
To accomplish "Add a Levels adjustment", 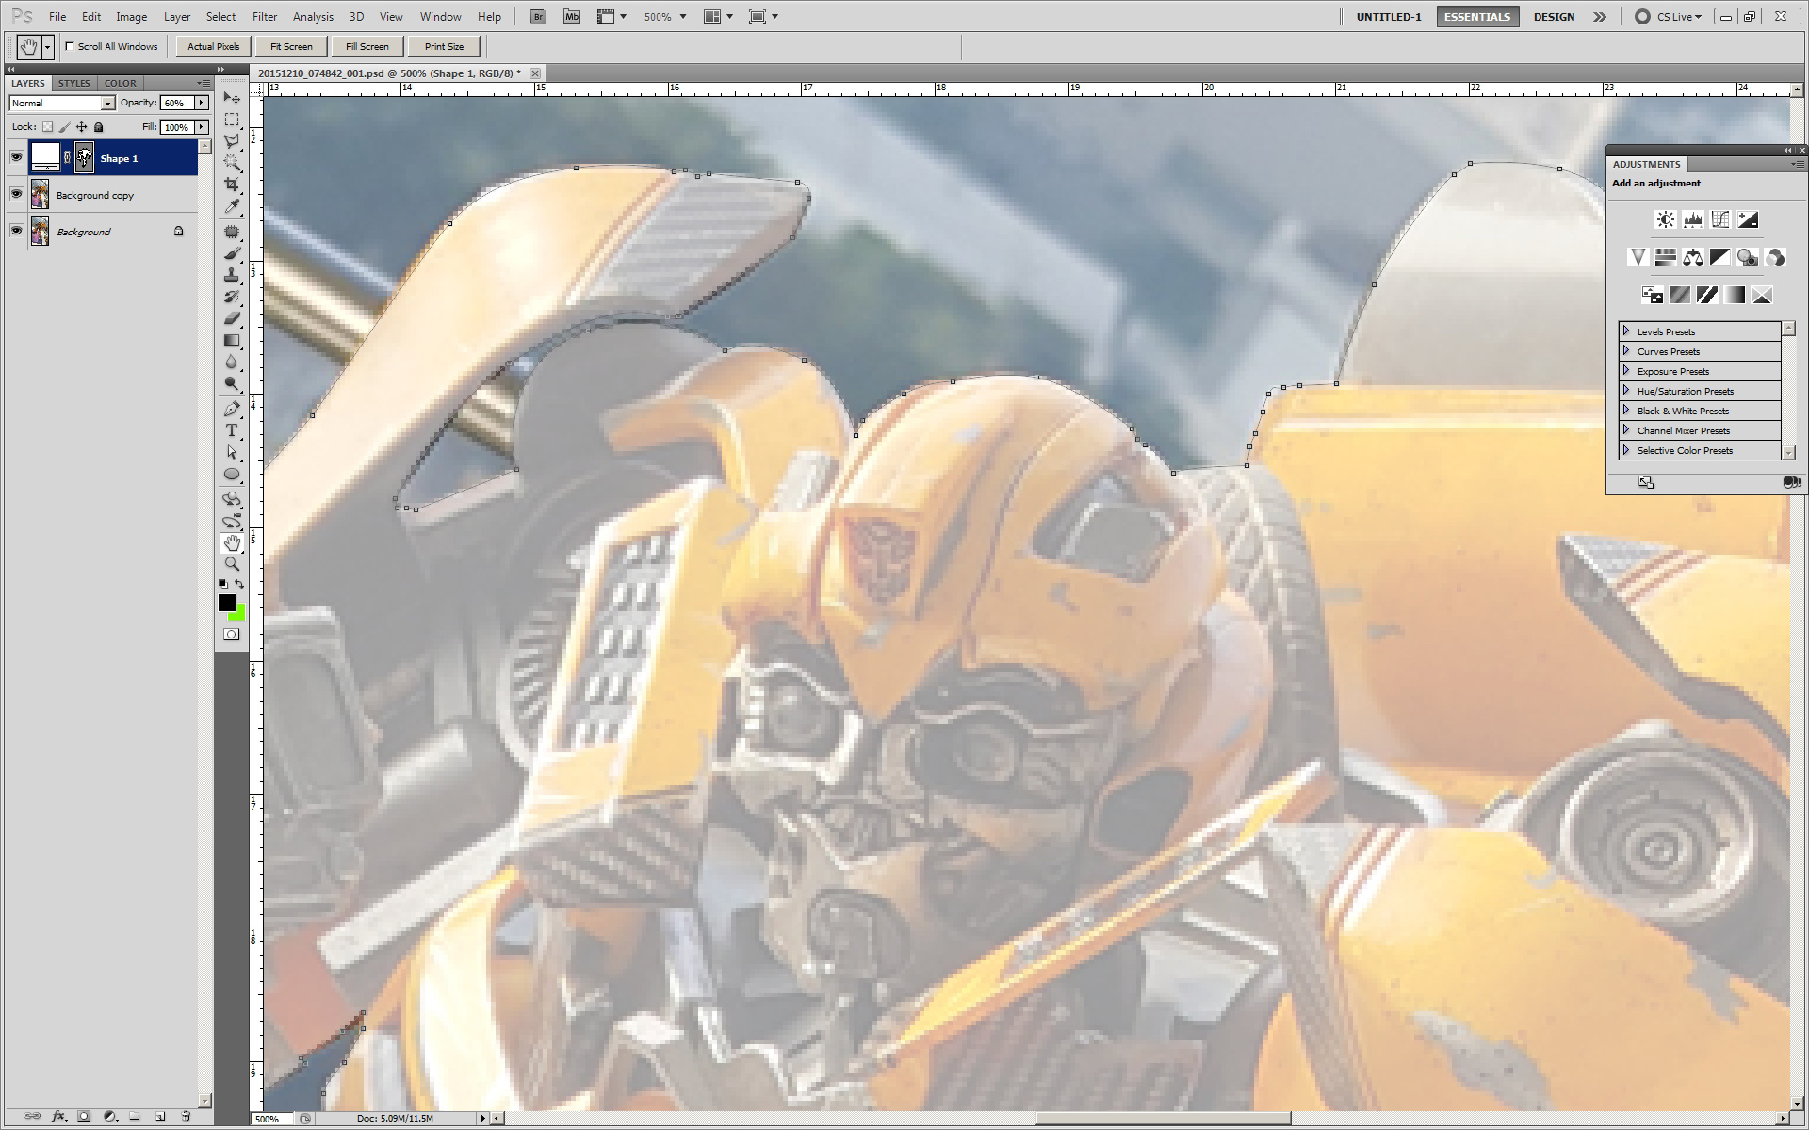I will click(x=1693, y=219).
